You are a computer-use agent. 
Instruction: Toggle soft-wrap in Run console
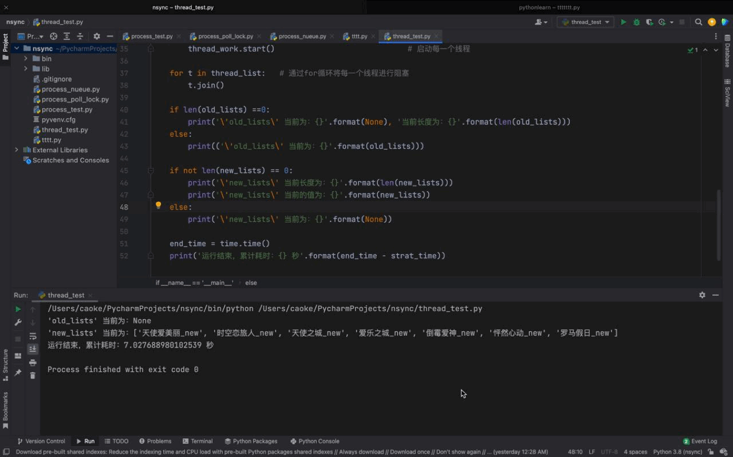click(x=33, y=336)
